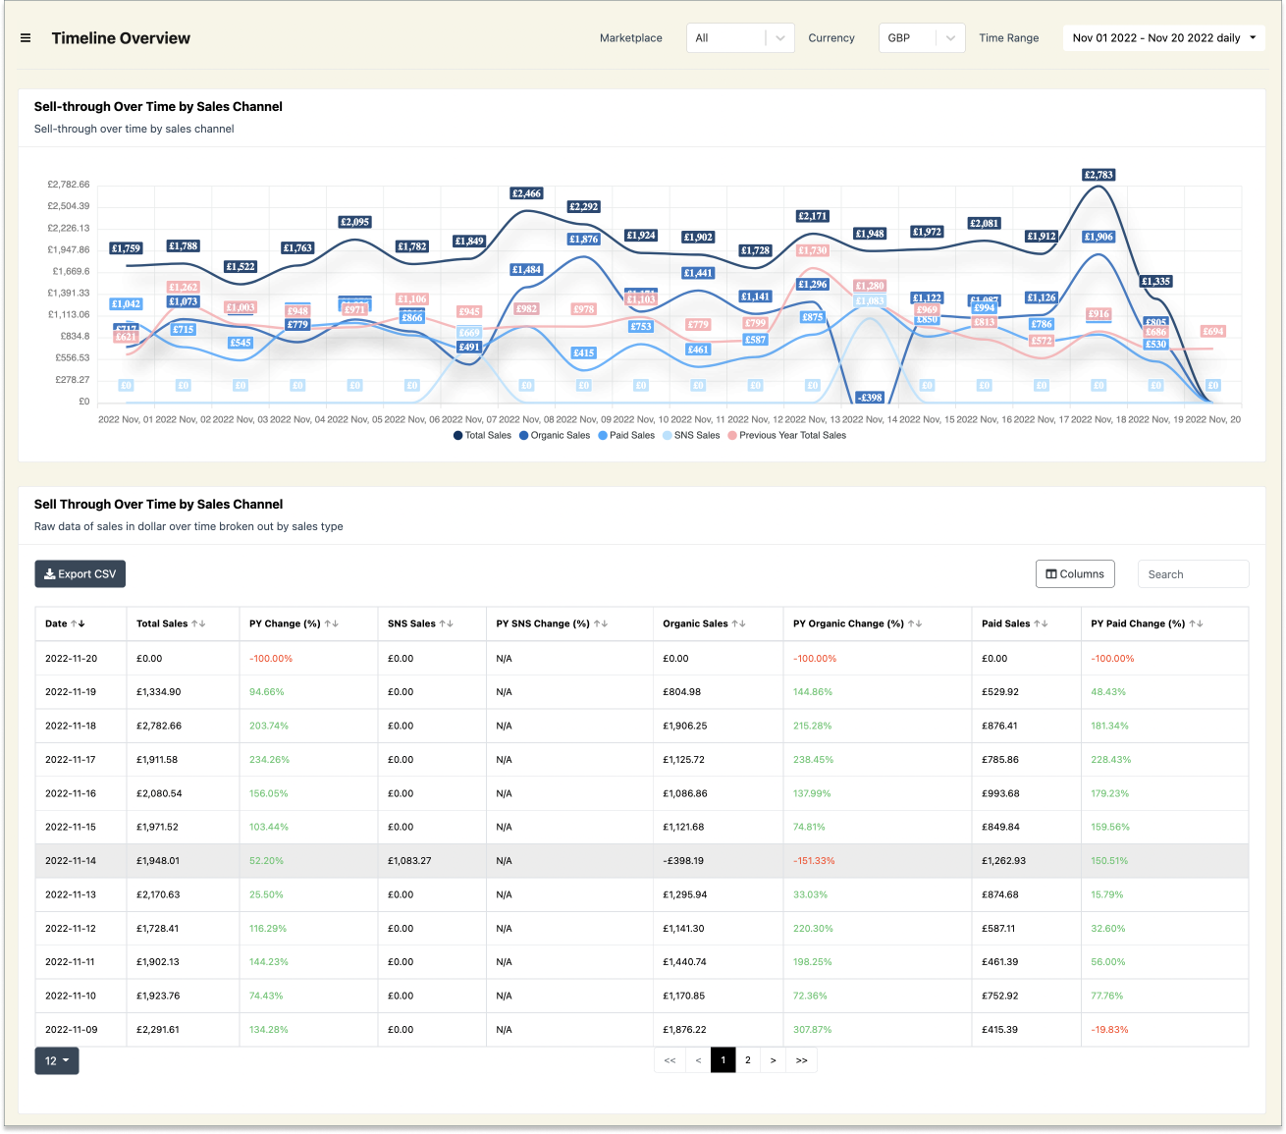Sort by Paid Sales column arrows
Screen dimensions: 1286x1134
tap(1042, 623)
